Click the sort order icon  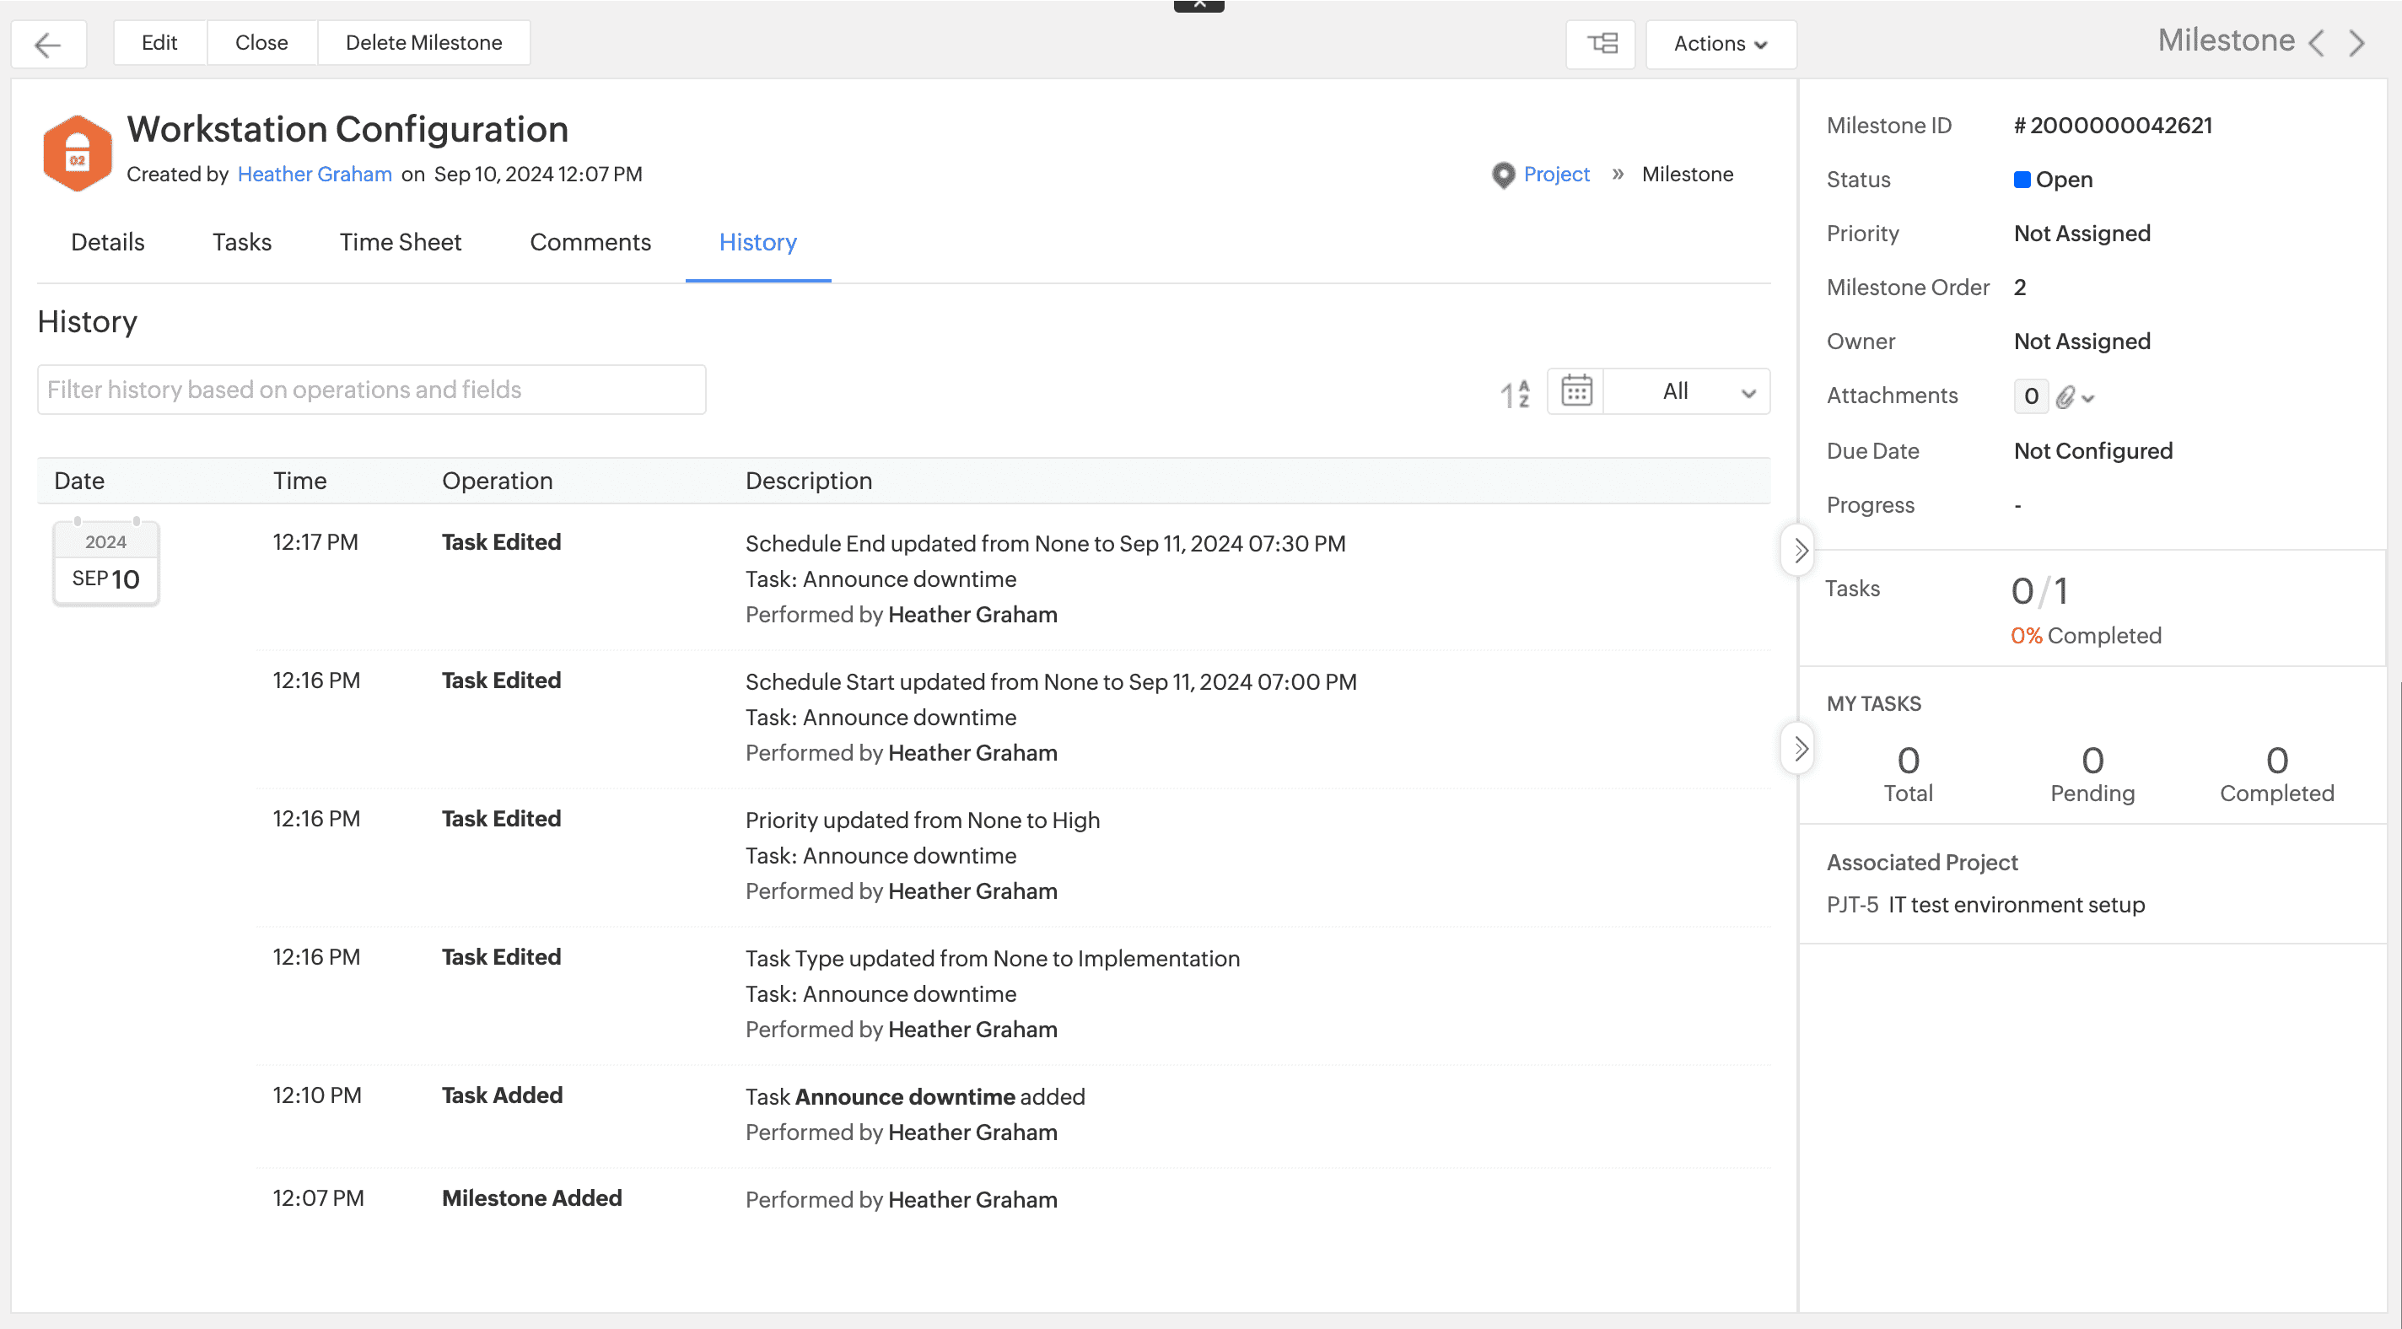pyautogui.click(x=1514, y=394)
